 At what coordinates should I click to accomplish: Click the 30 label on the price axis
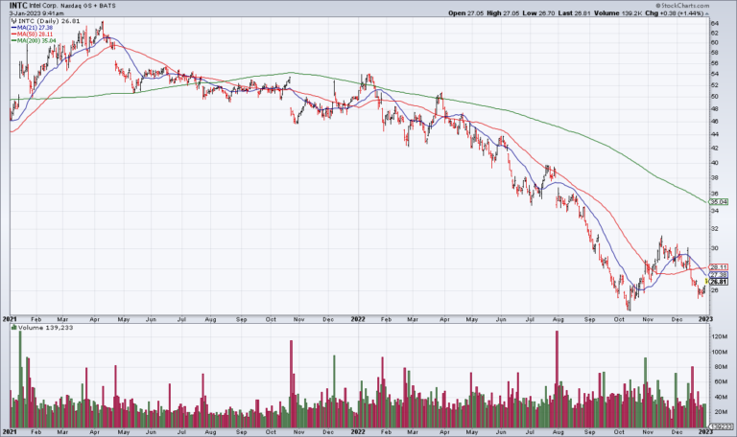pyautogui.click(x=714, y=248)
